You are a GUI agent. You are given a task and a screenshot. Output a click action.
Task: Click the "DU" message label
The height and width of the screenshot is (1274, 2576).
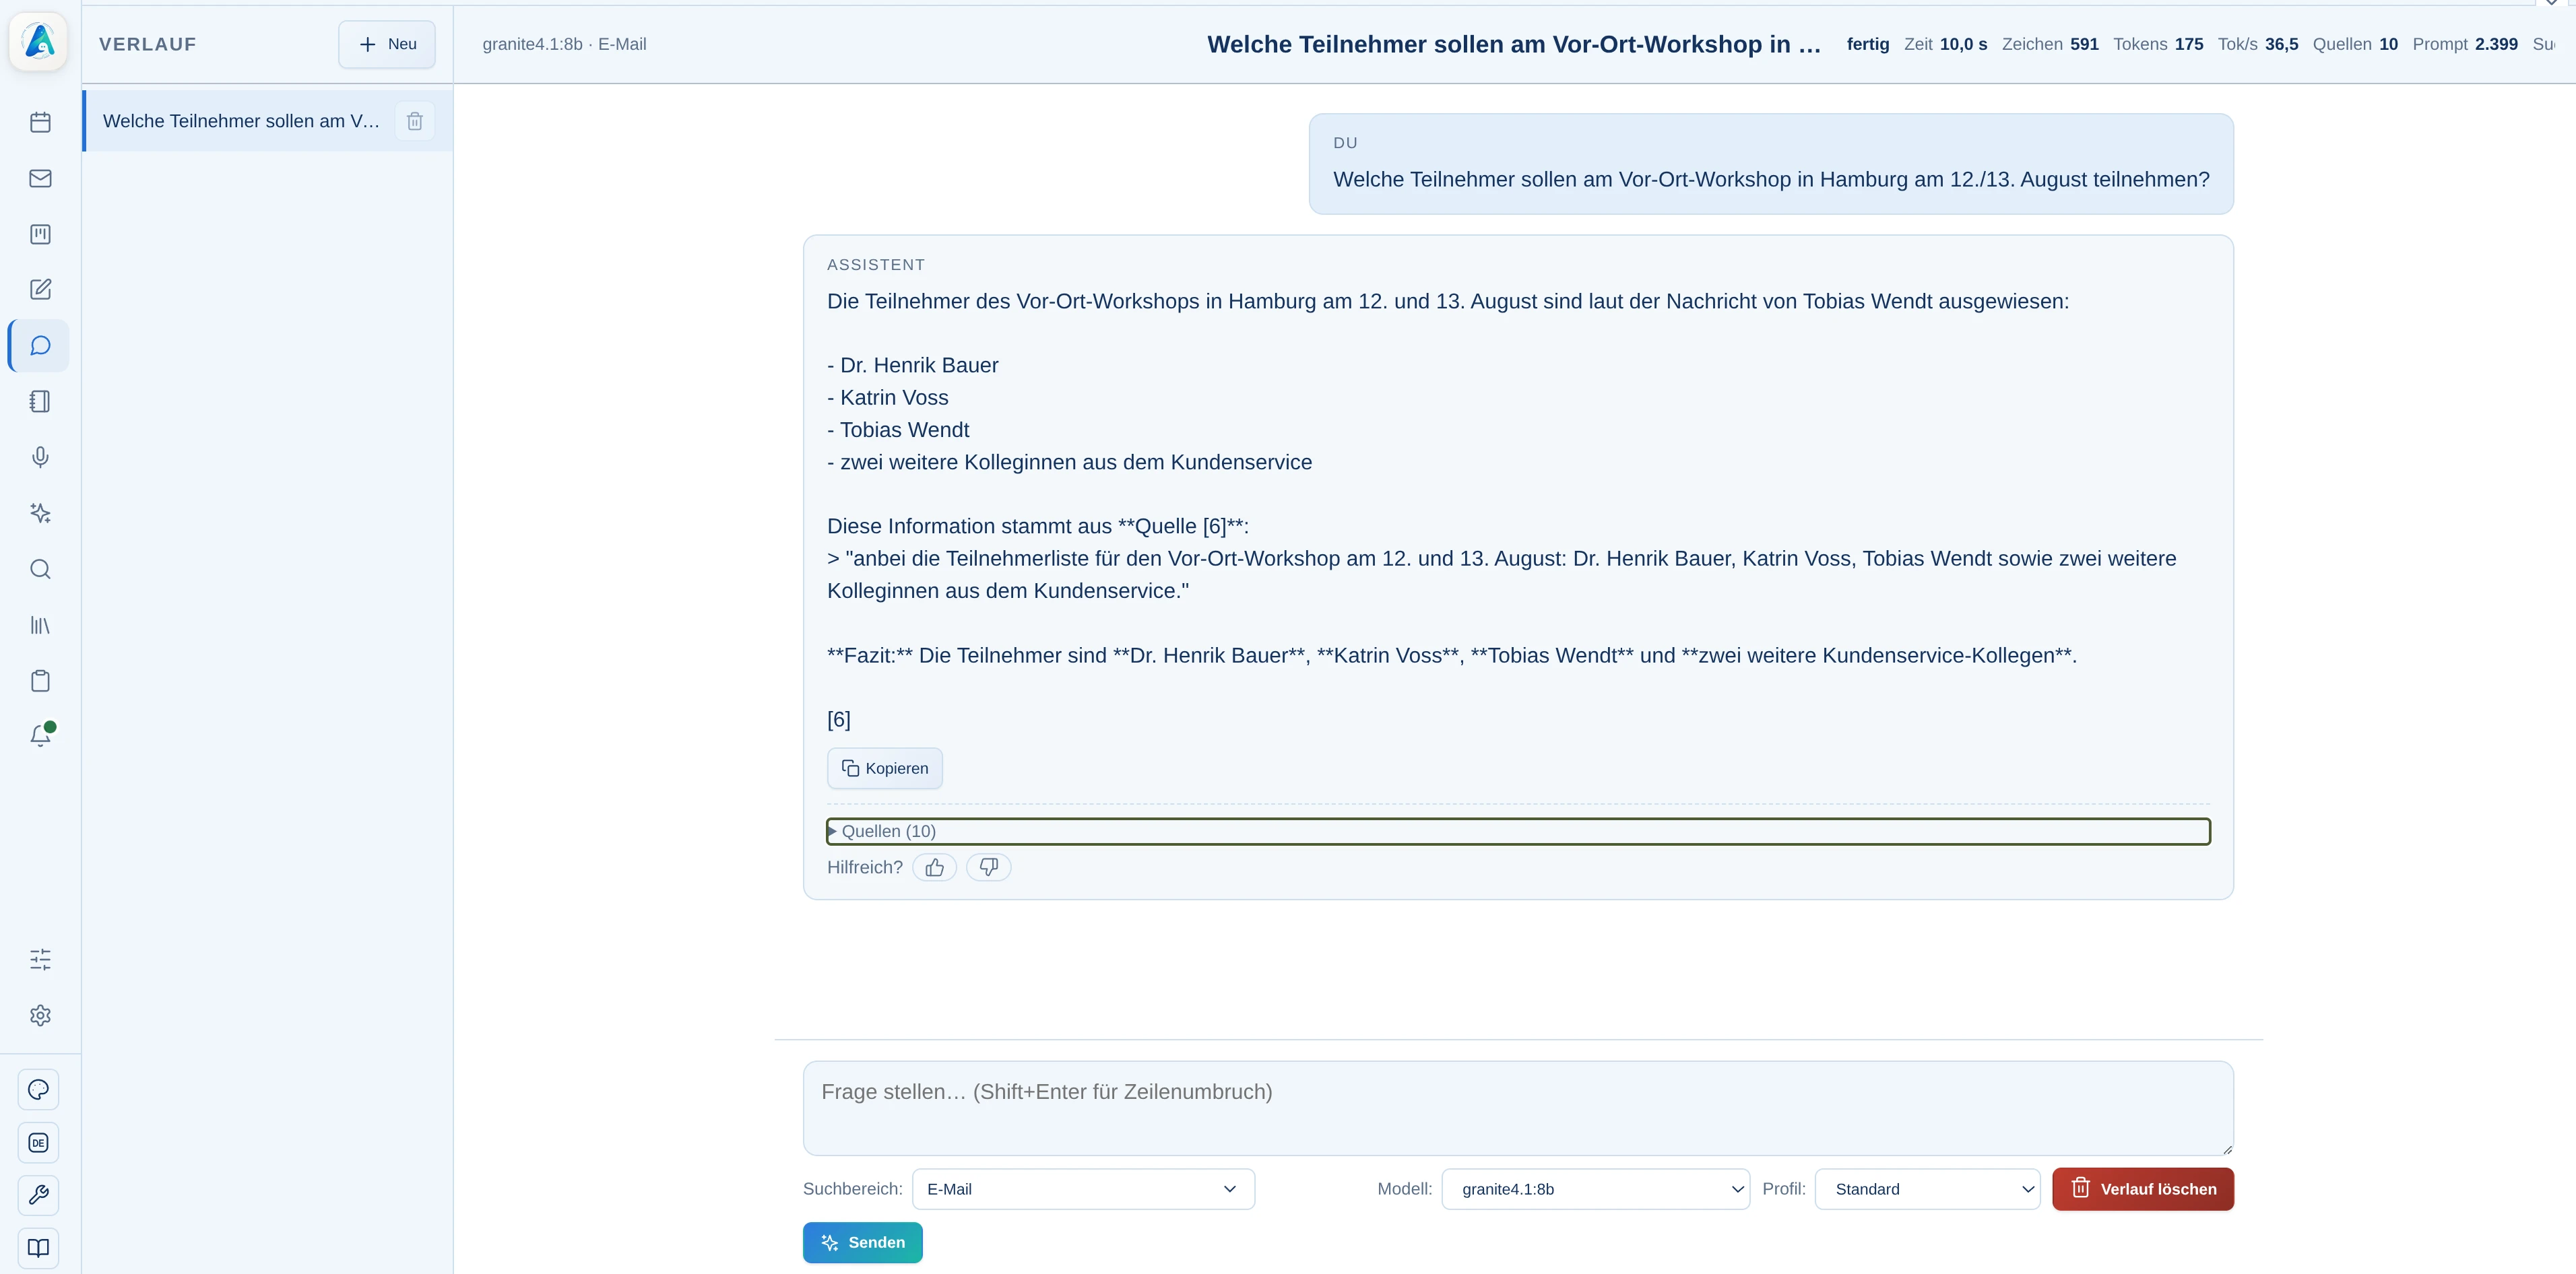(1345, 143)
